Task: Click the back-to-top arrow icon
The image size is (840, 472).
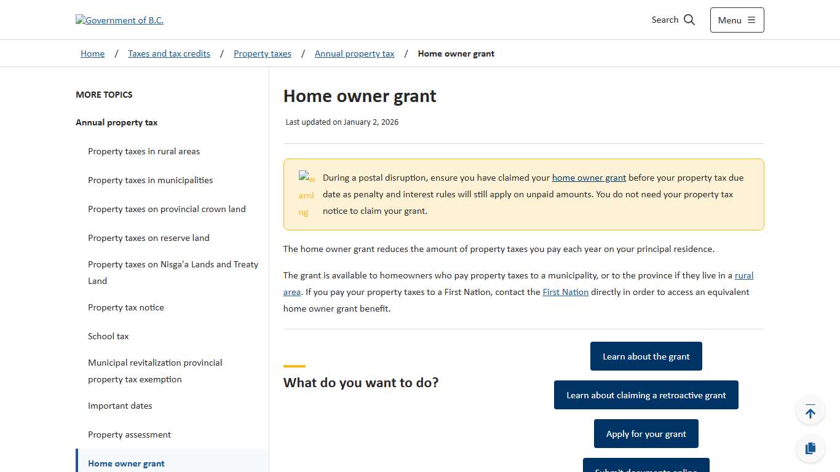Action: point(810,410)
